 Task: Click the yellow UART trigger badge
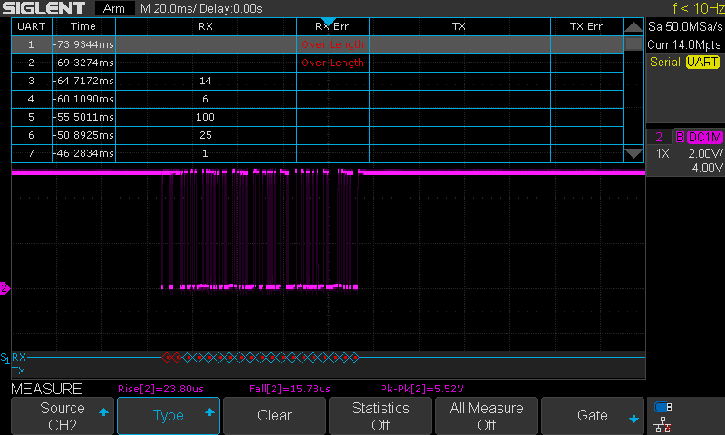tap(702, 62)
